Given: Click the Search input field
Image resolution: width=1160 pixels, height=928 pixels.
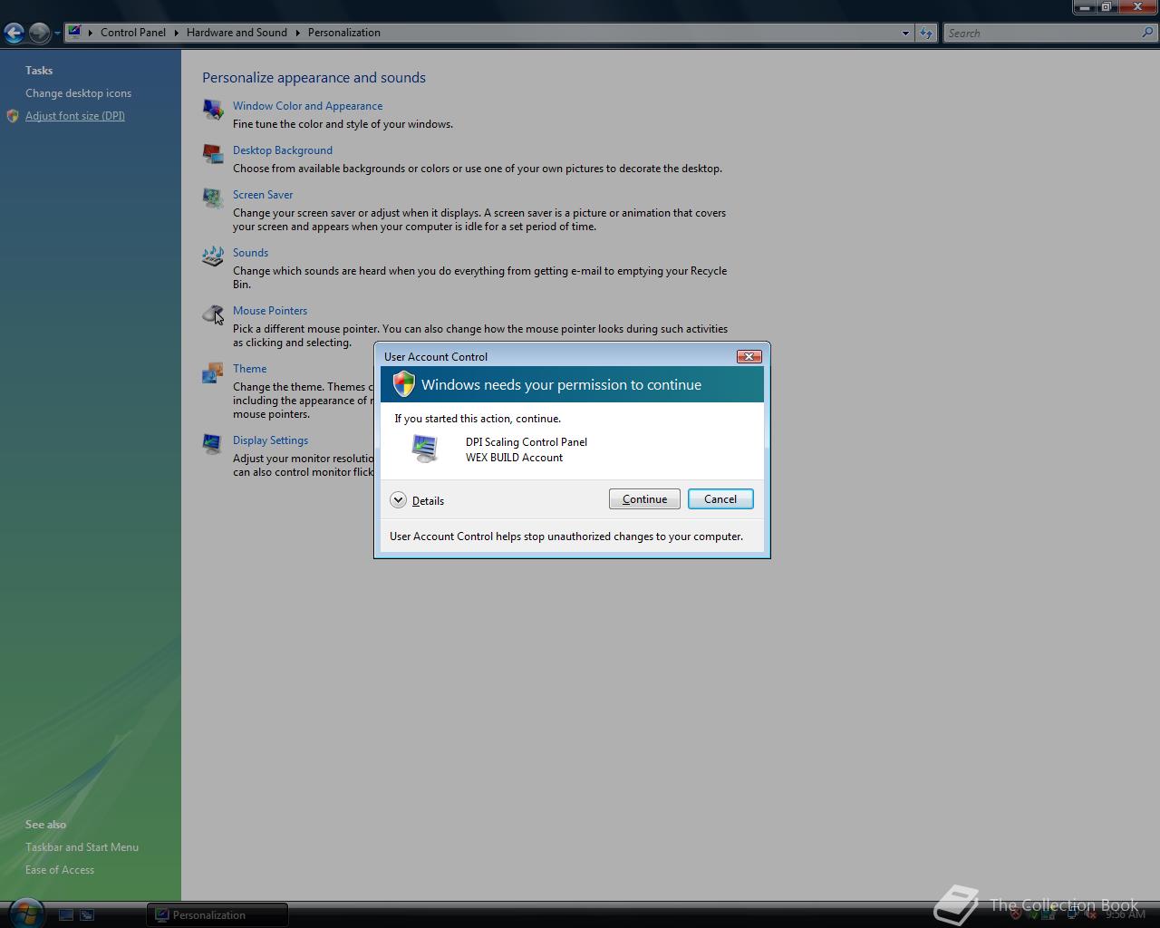Looking at the screenshot, I should (x=1042, y=33).
